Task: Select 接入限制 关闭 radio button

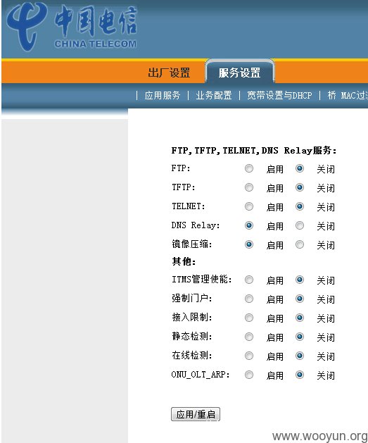Action: 300,318
